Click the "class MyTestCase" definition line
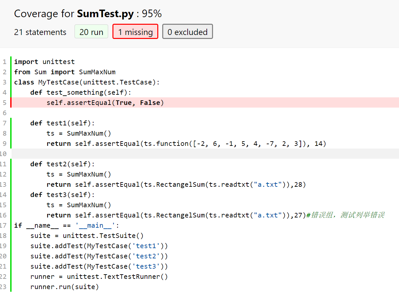The width and height of the screenshot is (399, 297). pos(87,82)
